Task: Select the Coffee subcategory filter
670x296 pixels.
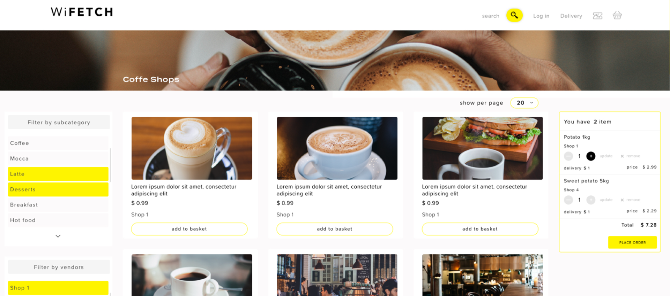Action: coord(58,143)
